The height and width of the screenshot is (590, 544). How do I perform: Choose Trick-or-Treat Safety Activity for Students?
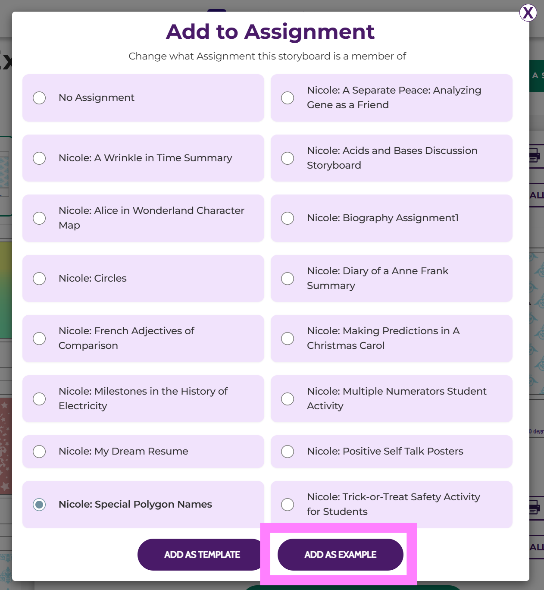point(288,505)
